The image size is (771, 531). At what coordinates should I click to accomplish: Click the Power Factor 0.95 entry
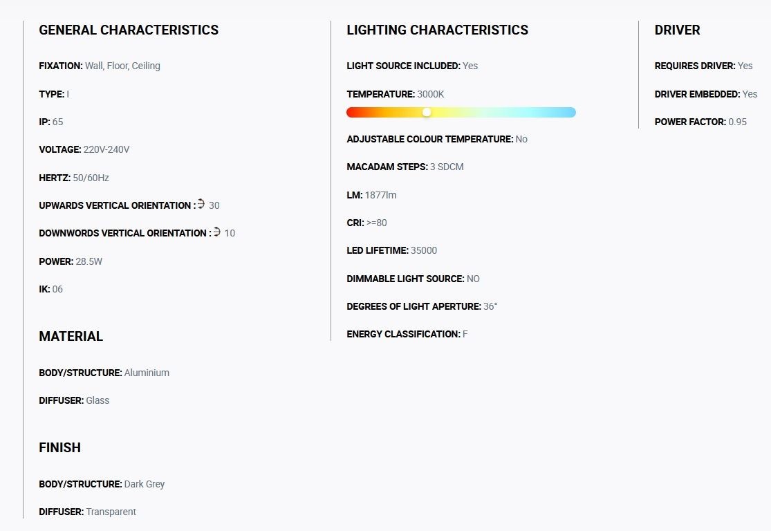[x=700, y=122]
